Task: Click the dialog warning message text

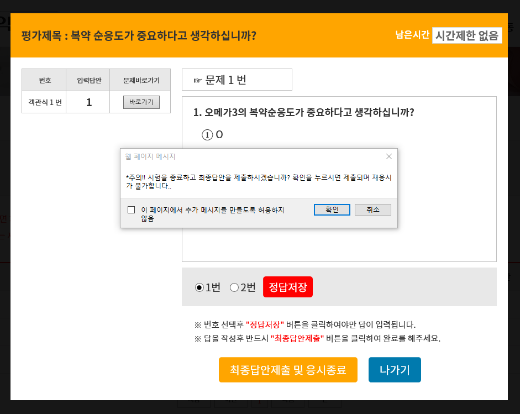Action: coord(259,181)
